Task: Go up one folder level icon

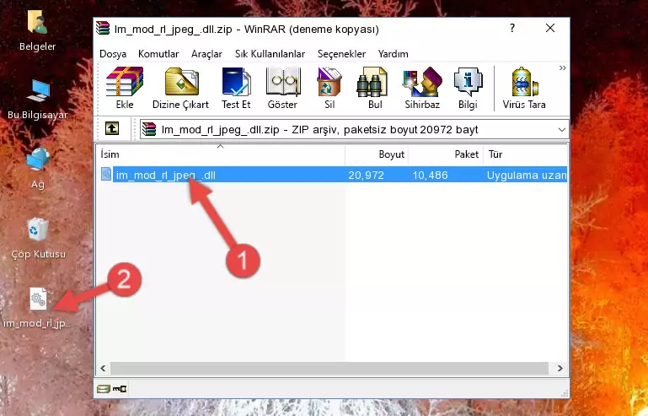Action: pos(112,129)
